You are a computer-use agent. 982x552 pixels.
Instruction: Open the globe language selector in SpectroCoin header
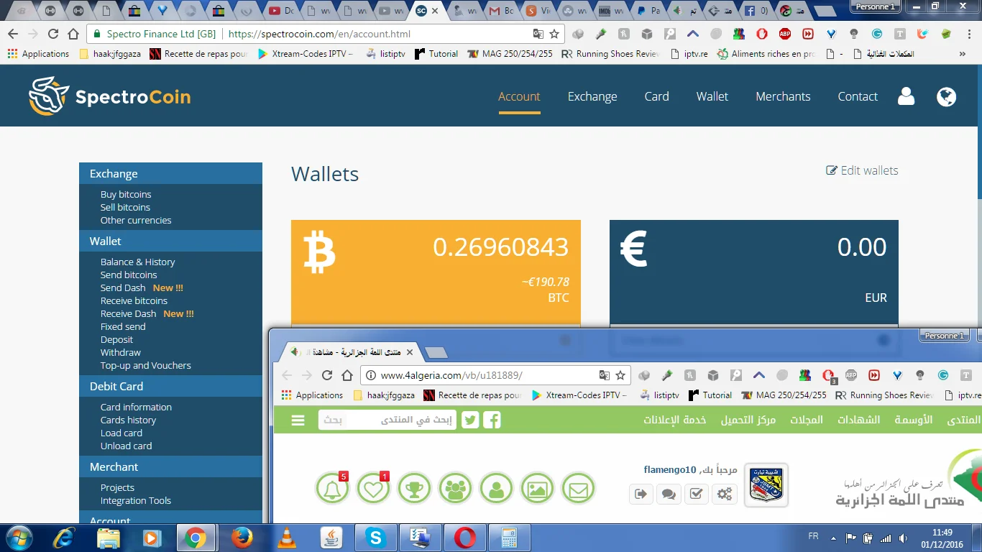[947, 96]
